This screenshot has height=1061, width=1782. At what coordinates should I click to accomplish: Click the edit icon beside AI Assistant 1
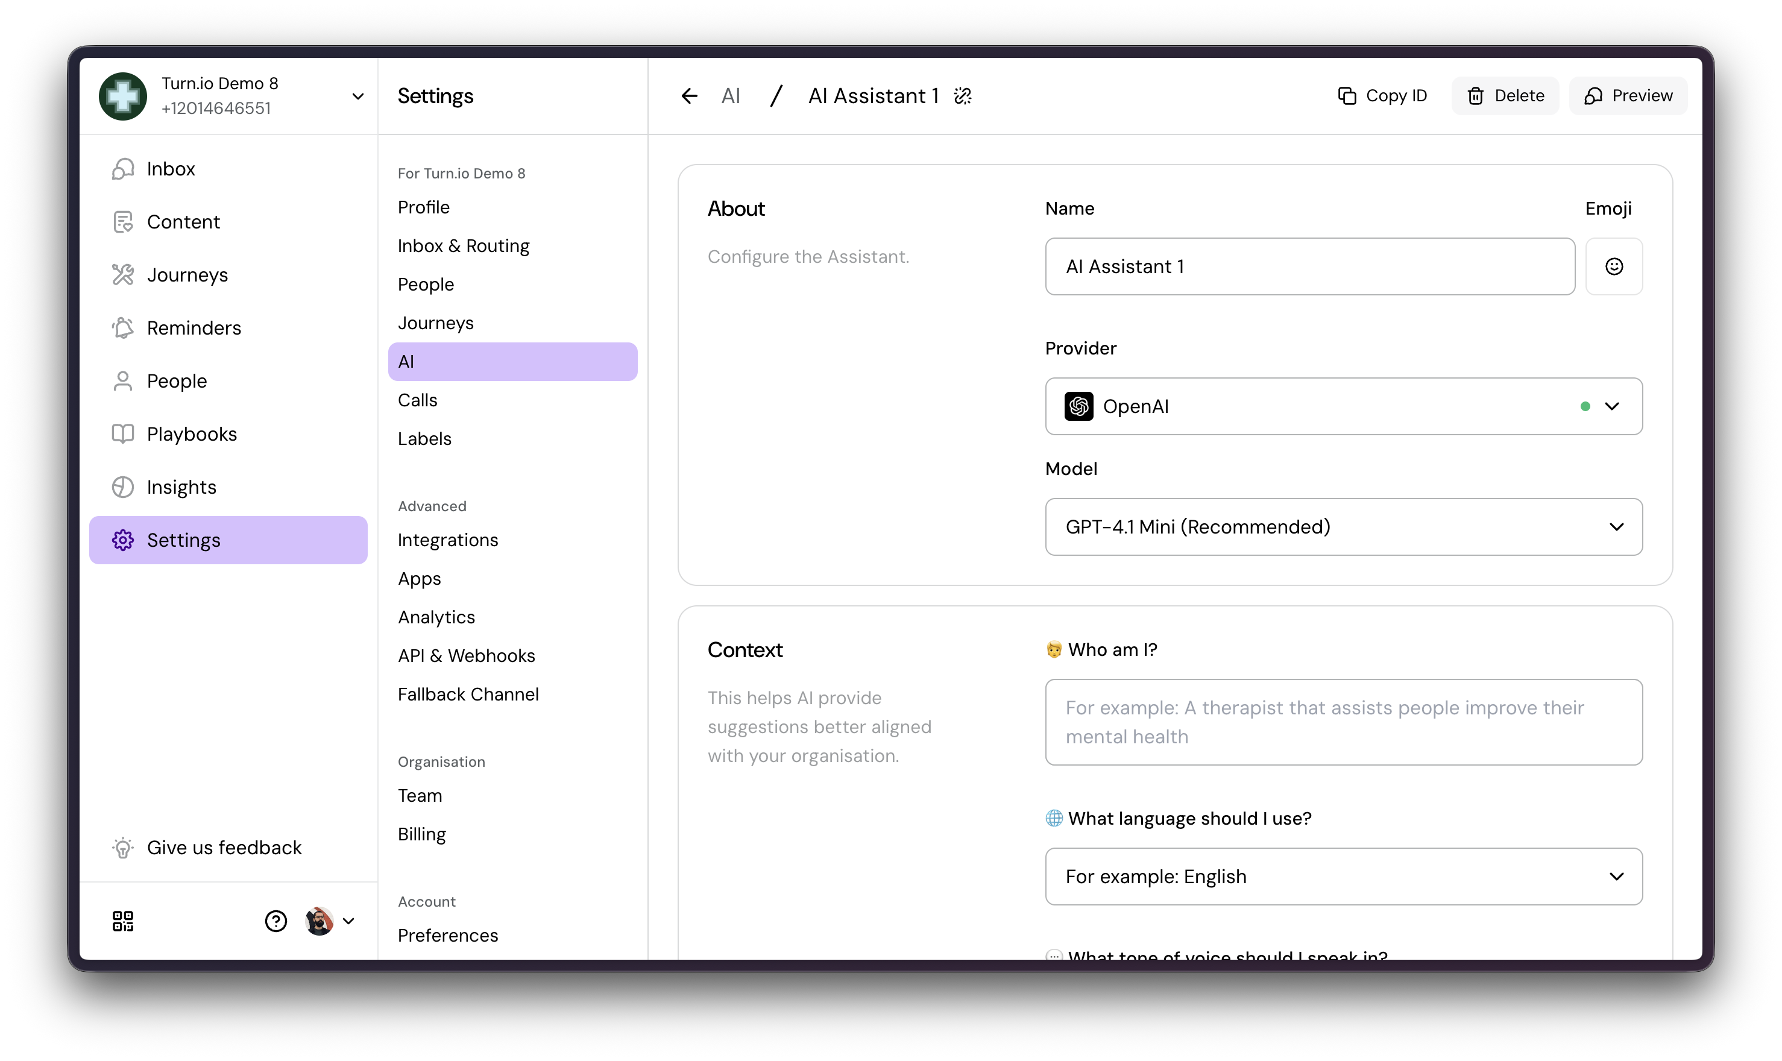click(963, 96)
